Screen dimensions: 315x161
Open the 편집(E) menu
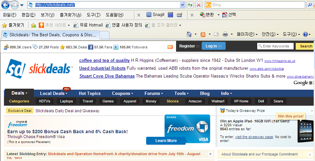tap(29, 15)
